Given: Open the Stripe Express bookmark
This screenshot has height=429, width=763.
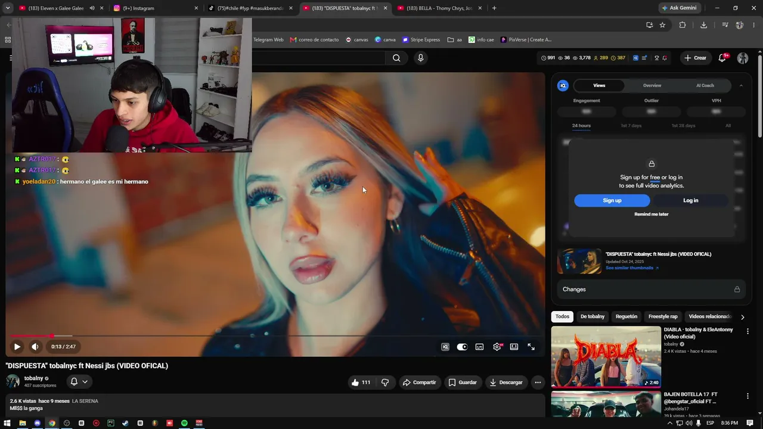Looking at the screenshot, I should pos(421,40).
